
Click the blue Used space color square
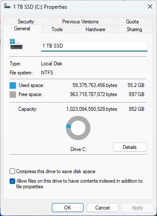pos(13,85)
